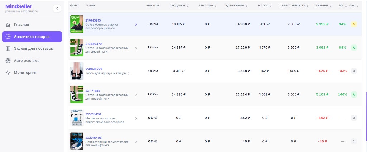Click the Главная home icon
367x152 pixels.
pyautogui.click(x=8, y=25)
